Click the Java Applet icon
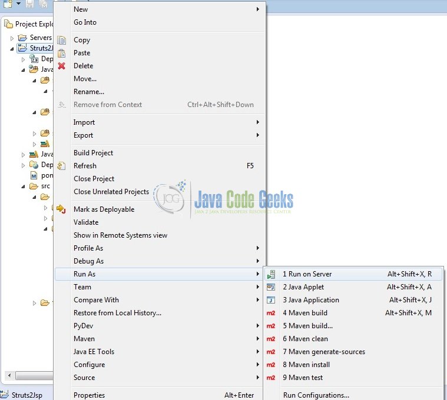Screen dimensions: 447x400 (271, 287)
